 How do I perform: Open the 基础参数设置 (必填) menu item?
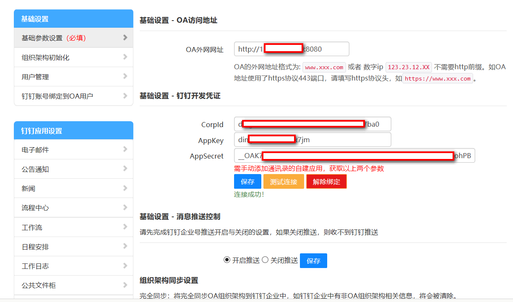54,38
